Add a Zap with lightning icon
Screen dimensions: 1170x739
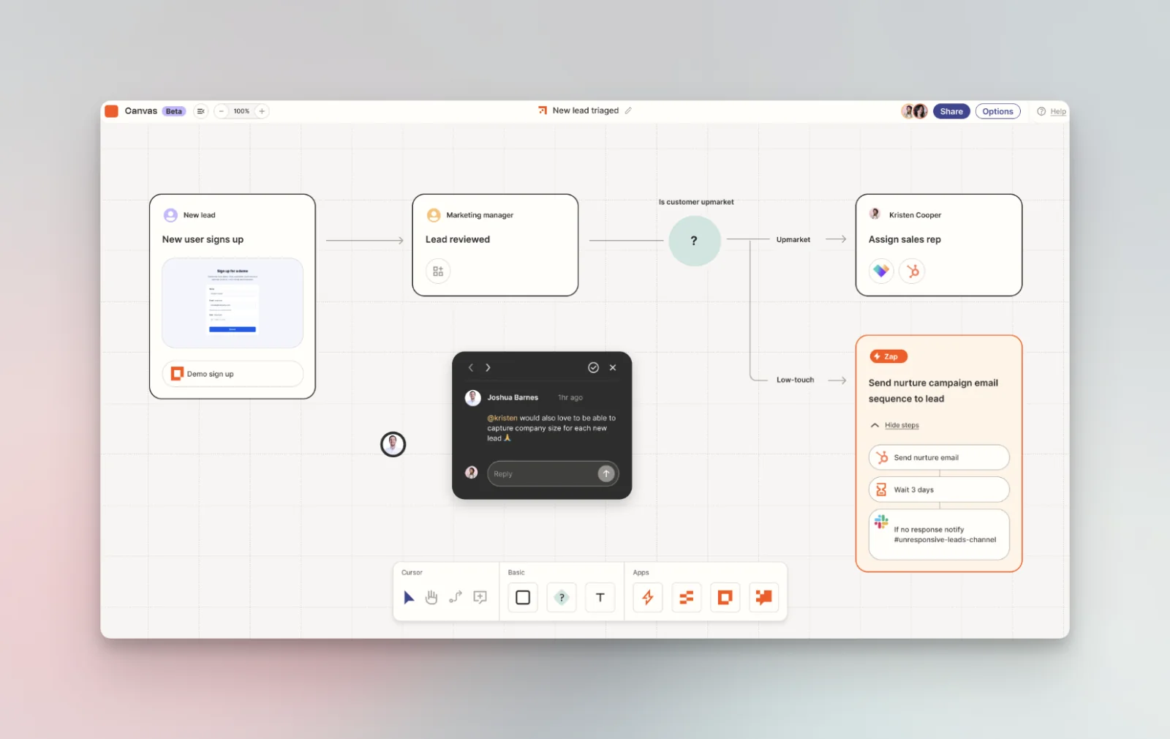pos(648,597)
